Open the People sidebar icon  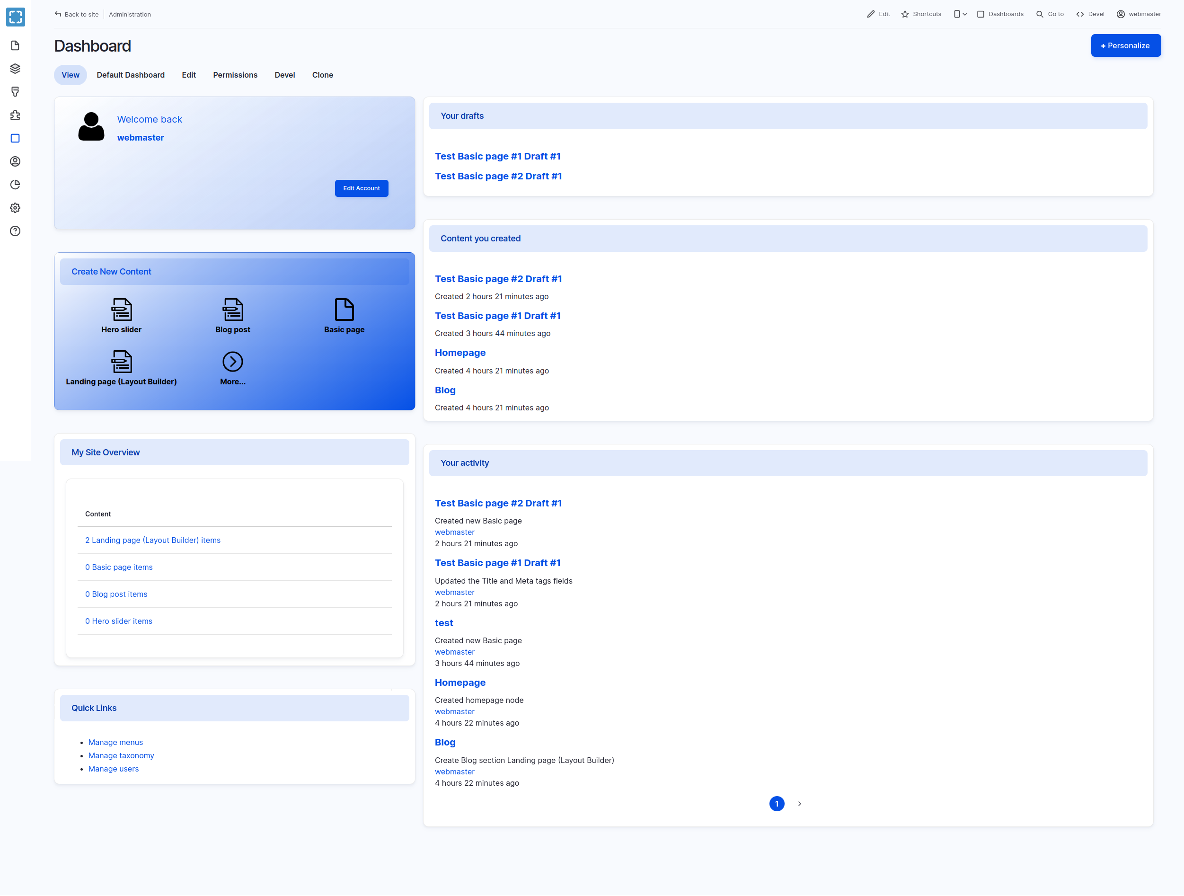(15, 161)
